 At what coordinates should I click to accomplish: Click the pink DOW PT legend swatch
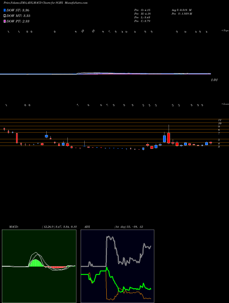pos(5,22)
